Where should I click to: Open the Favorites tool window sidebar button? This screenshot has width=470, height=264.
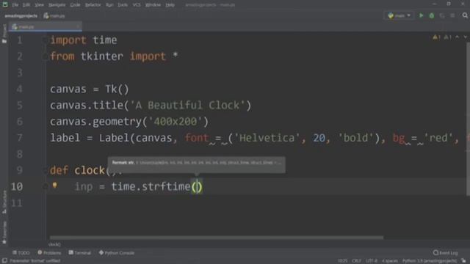tap(4, 232)
